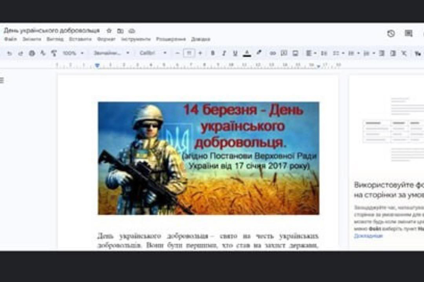This screenshot has width=424, height=282.
Task: Open the paragraph style dropdown
Action: (x=111, y=53)
